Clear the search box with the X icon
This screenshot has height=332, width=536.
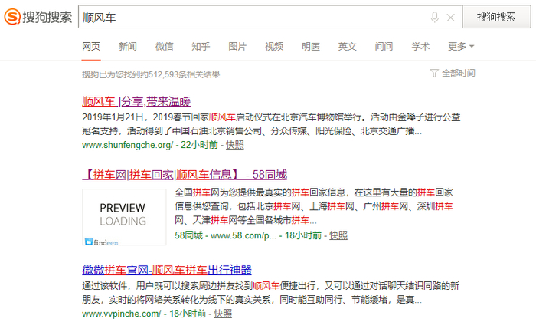(450, 17)
